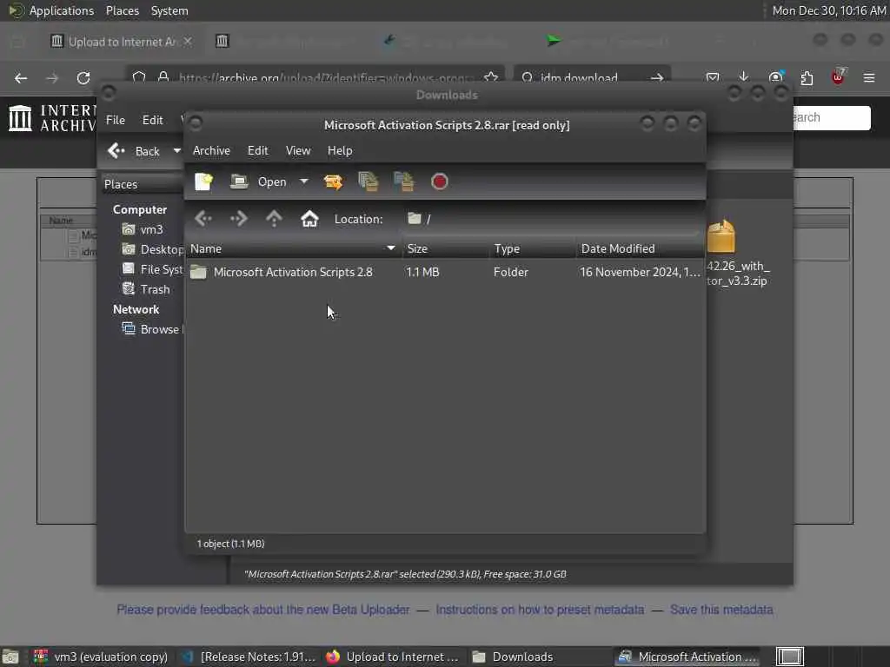Open the Help menu in archive manager
Viewport: 890px width, 667px height.
[x=340, y=150]
